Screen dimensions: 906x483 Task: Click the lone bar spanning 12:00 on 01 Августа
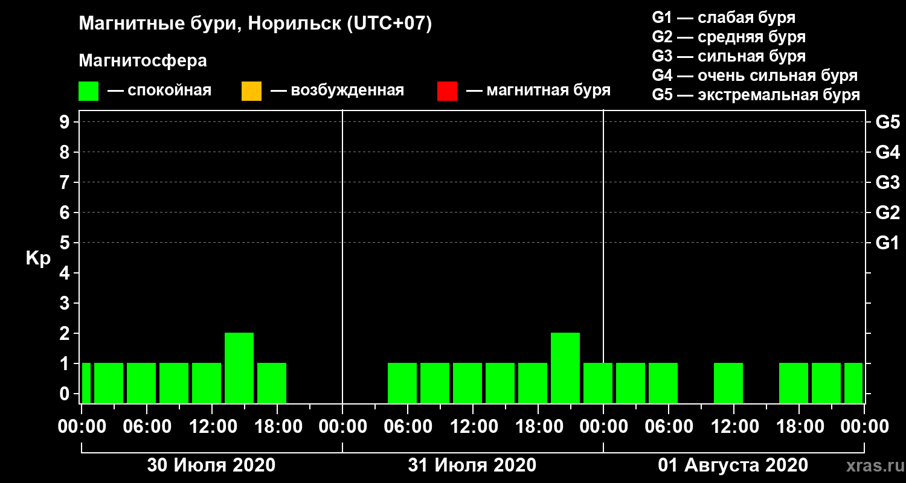tap(728, 383)
